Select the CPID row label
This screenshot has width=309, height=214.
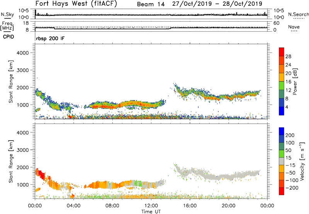[x=8, y=37]
